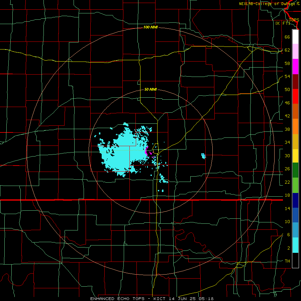Click the small isolated echo east of the radar
Image resolution: width=301 pixels, height=301 pixels.
coord(203,156)
